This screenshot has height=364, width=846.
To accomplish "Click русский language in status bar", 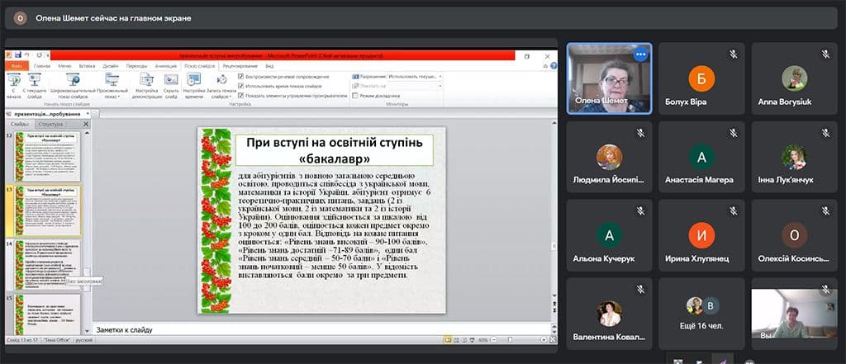I will 83,340.
